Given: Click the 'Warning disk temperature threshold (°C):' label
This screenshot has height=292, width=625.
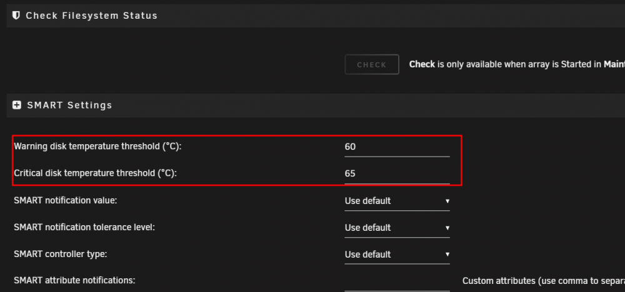Looking at the screenshot, I should tap(97, 147).
